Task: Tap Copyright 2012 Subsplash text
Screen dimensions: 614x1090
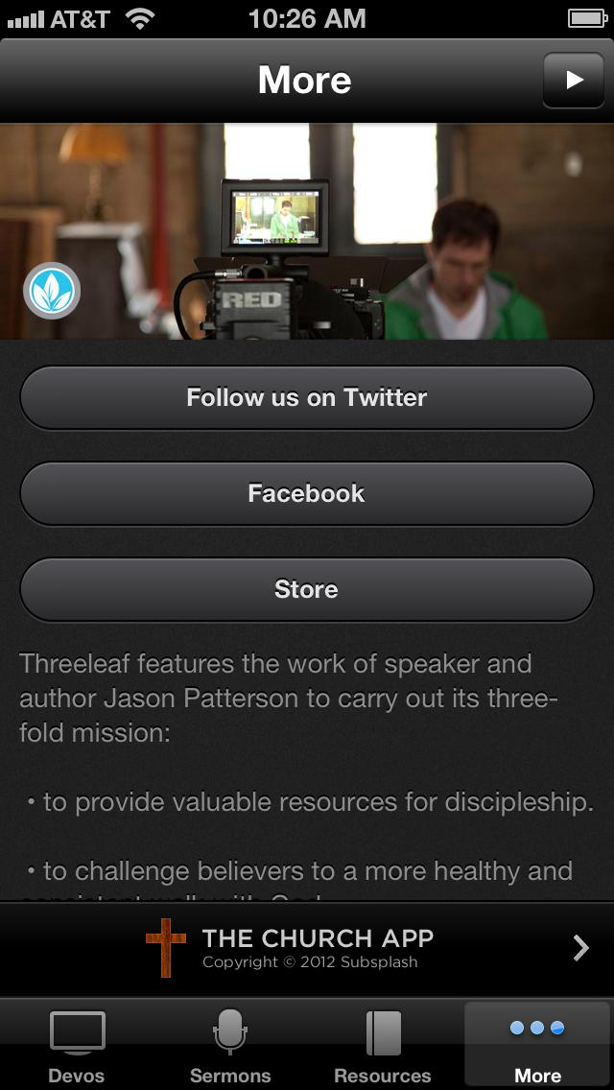Action: [x=310, y=962]
